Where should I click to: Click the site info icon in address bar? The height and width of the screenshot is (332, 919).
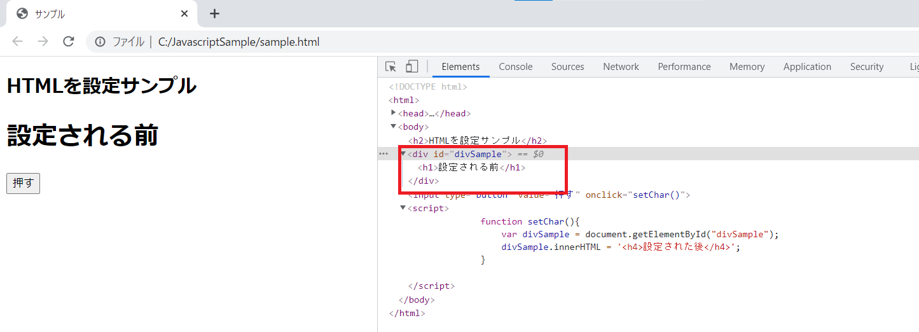(x=100, y=42)
